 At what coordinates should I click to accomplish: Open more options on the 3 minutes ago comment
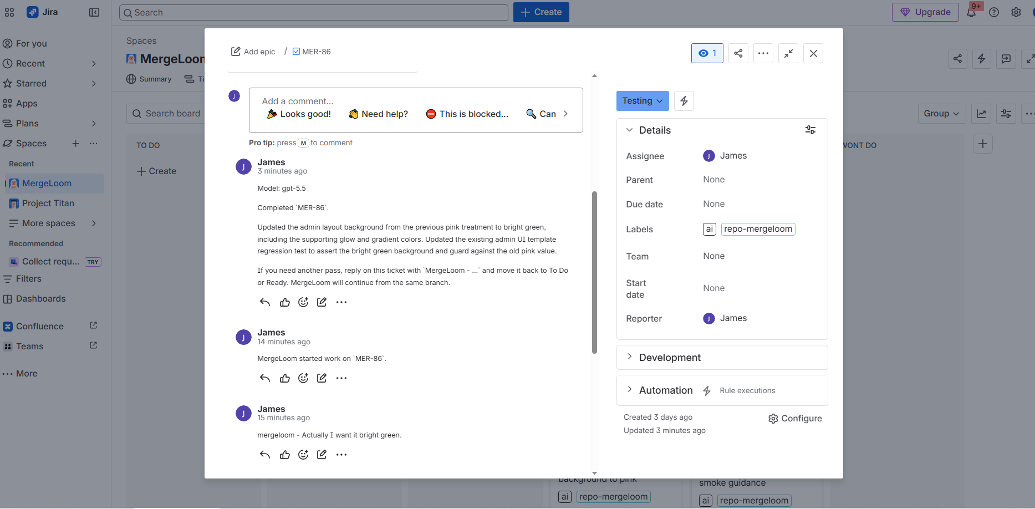pos(341,302)
